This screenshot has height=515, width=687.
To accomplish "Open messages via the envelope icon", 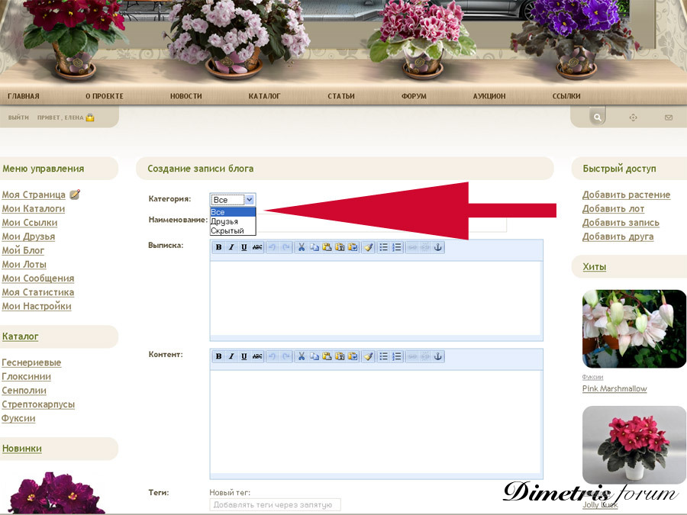I will [669, 117].
